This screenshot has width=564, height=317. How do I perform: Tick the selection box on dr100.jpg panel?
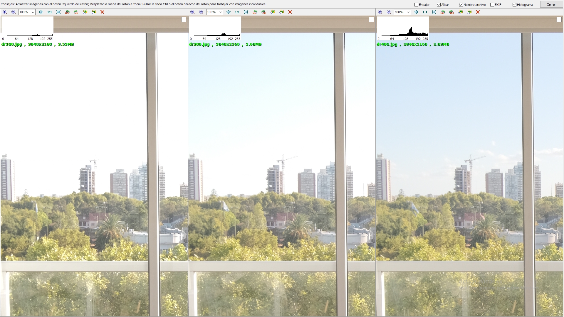(184, 20)
